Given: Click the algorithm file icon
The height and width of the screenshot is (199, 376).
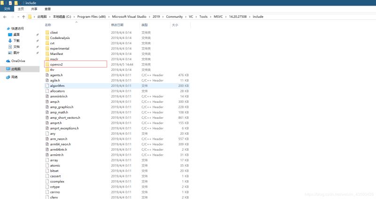Looking at the screenshot, I should coord(47,85).
